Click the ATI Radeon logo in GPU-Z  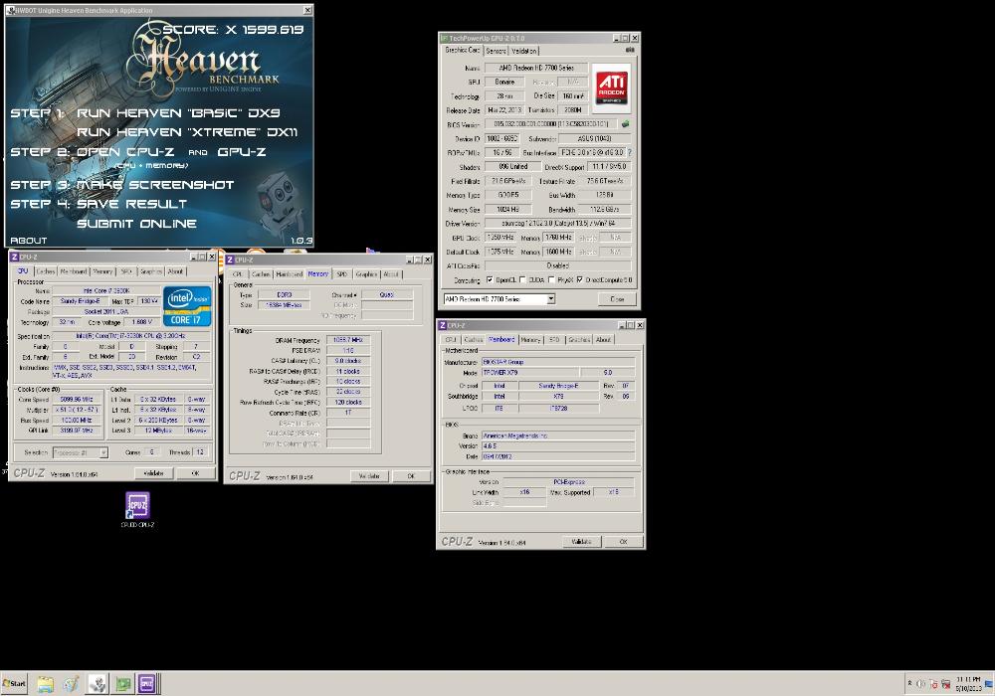[611, 88]
